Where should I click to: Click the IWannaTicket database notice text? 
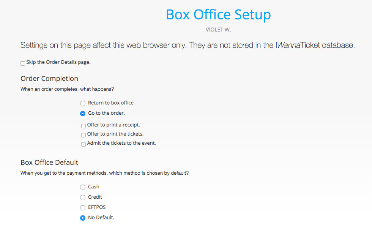click(x=188, y=45)
